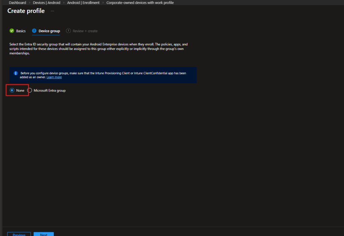Open the Learn more link

tap(54, 77)
